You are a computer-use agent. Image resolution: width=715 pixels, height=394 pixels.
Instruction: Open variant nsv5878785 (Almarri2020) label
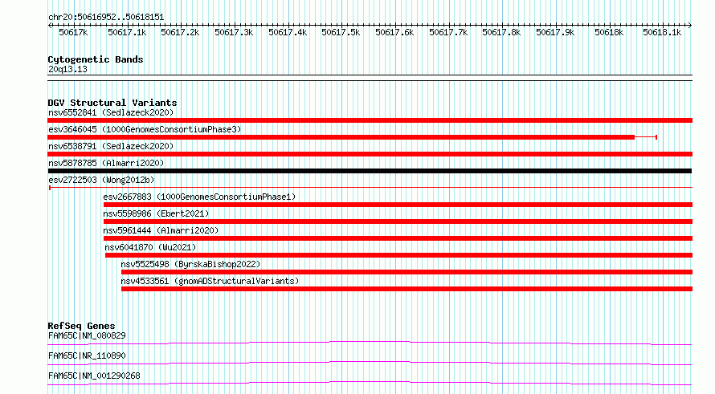pyautogui.click(x=106, y=163)
